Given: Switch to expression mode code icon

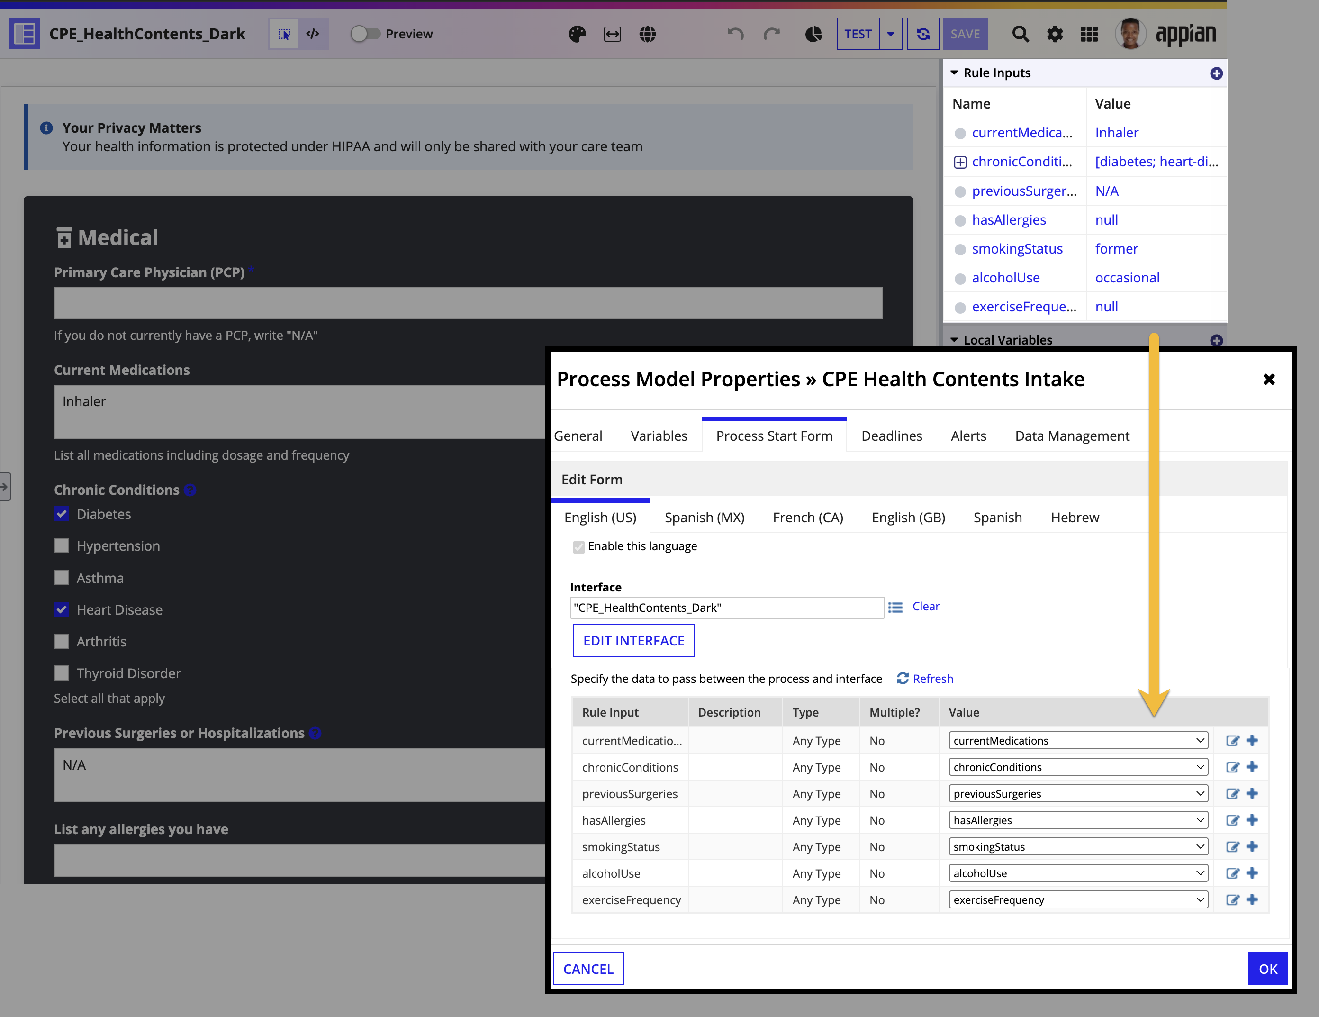Looking at the screenshot, I should [313, 34].
